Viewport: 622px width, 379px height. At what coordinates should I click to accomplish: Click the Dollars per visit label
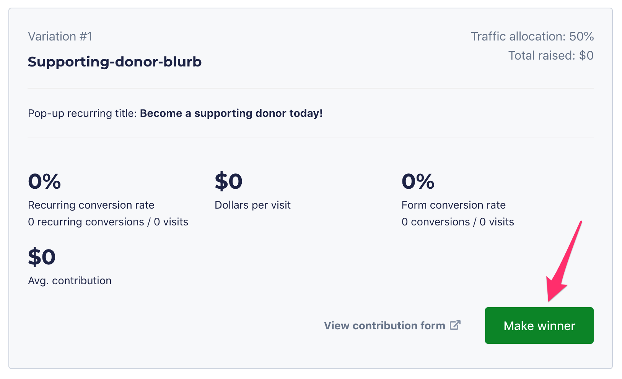click(x=252, y=205)
